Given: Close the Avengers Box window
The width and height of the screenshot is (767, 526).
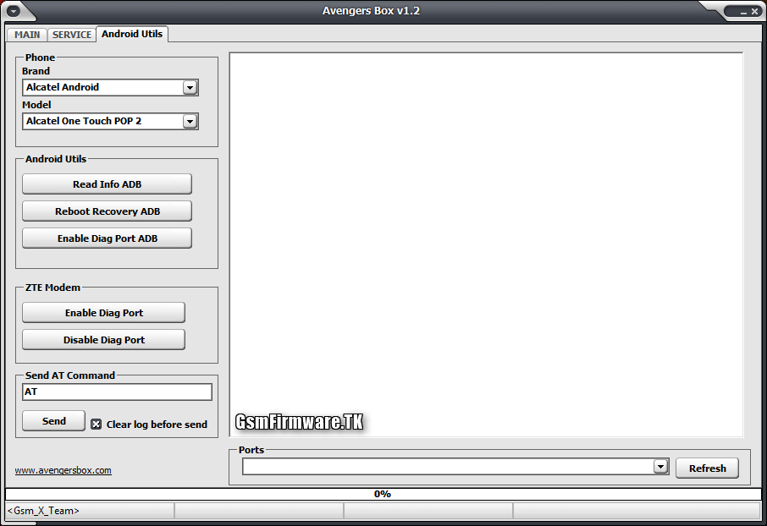Looking at the screenshot, I should [x=754, y=11].
